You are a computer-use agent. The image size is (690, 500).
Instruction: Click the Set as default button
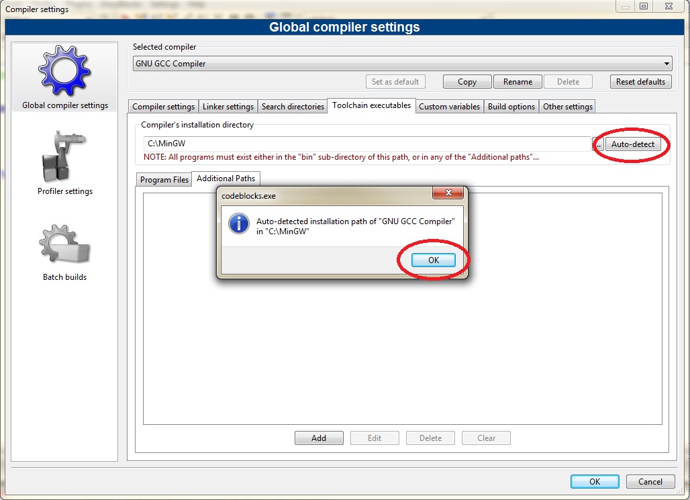pyautogui.click(x=395, y=82)
